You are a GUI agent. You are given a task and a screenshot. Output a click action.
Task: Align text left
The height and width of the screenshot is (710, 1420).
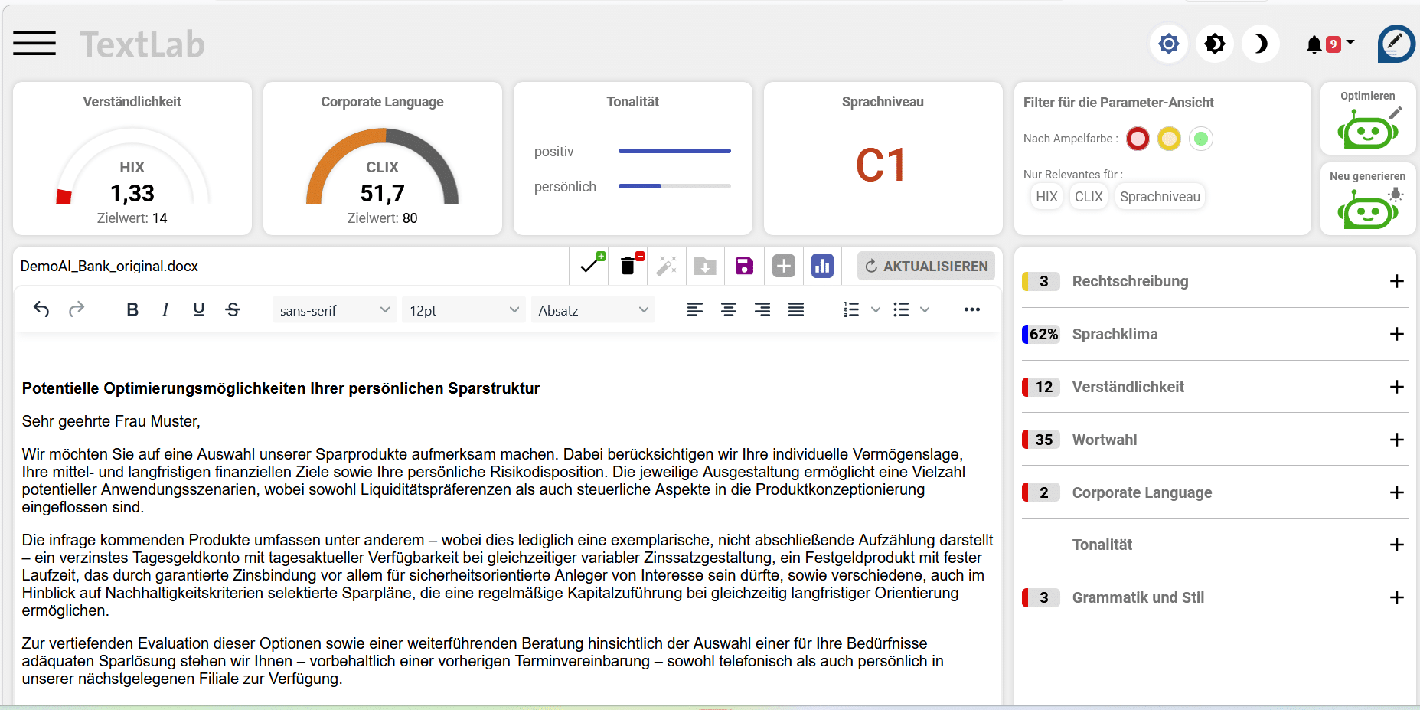point(695,309)
